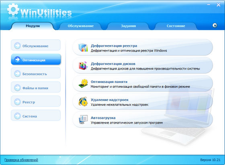Switch to the Модули tab
225x165 pixels.
[x=33, y=26]
